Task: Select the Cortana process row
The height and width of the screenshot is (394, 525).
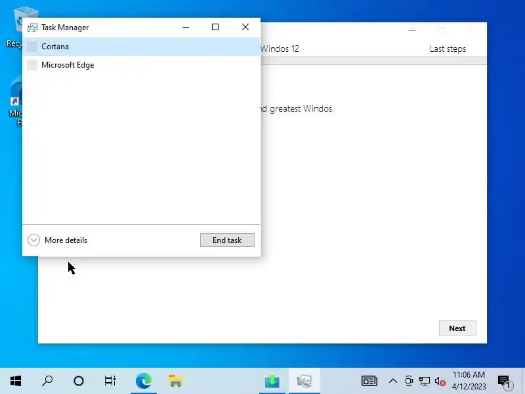Action: coord(141,46)
